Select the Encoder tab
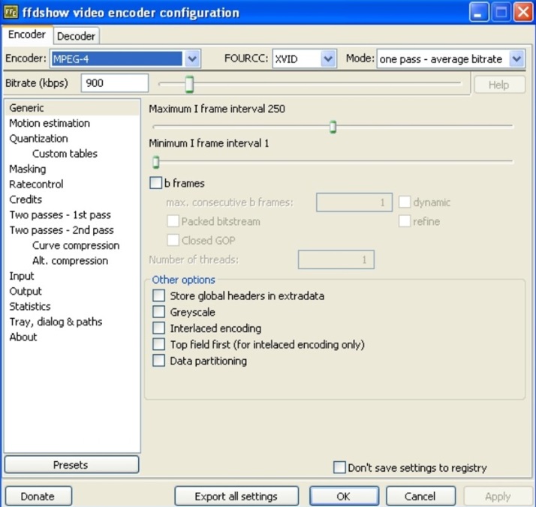The height and width of the screenshot is (507, 536). [27, 35]
